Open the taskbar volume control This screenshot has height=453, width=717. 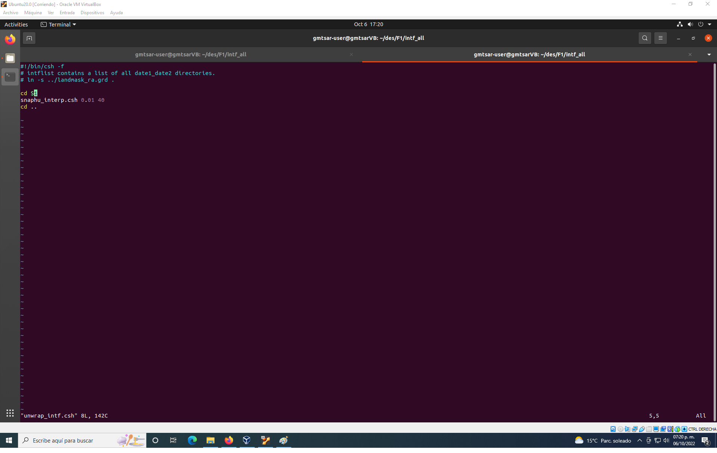[x=666, y=440]
